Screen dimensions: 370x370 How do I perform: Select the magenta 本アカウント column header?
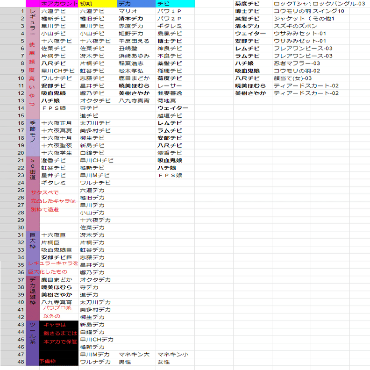coord(59,4)
